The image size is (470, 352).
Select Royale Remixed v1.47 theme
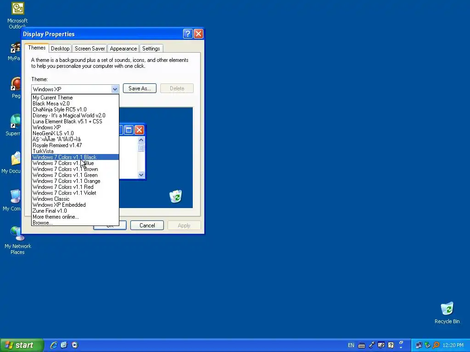point(75,145)
